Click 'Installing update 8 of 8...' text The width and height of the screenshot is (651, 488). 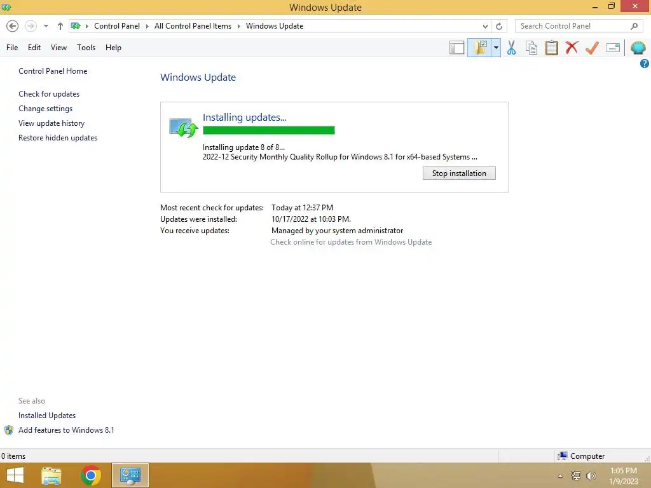[243, 147]
